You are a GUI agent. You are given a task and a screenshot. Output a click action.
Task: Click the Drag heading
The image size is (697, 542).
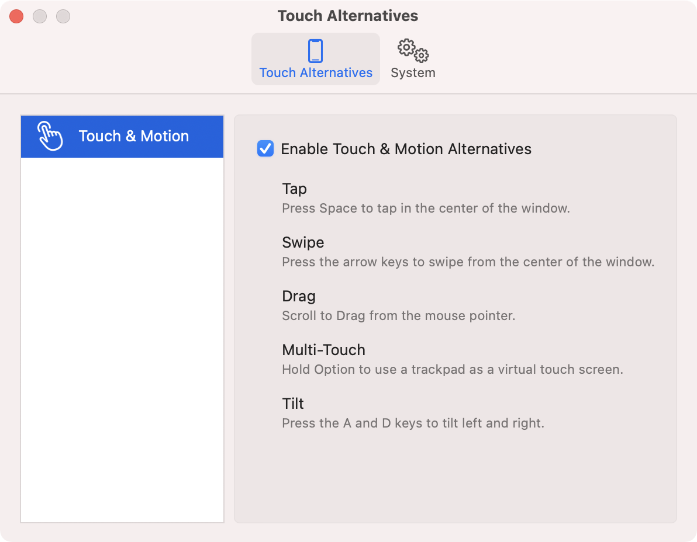click(x=299, y=296)
